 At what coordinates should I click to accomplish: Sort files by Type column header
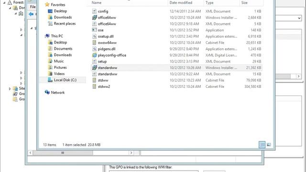click(209, 2)
